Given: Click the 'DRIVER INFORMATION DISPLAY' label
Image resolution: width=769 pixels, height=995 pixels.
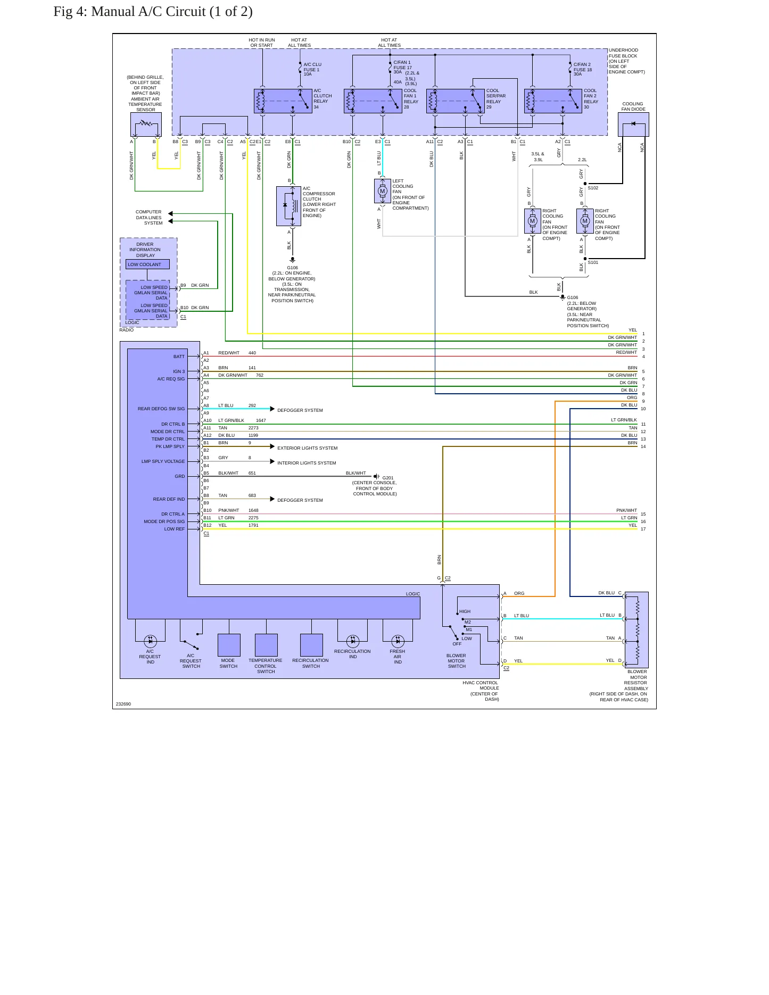Looking at the screenshot, I should 145,250.
